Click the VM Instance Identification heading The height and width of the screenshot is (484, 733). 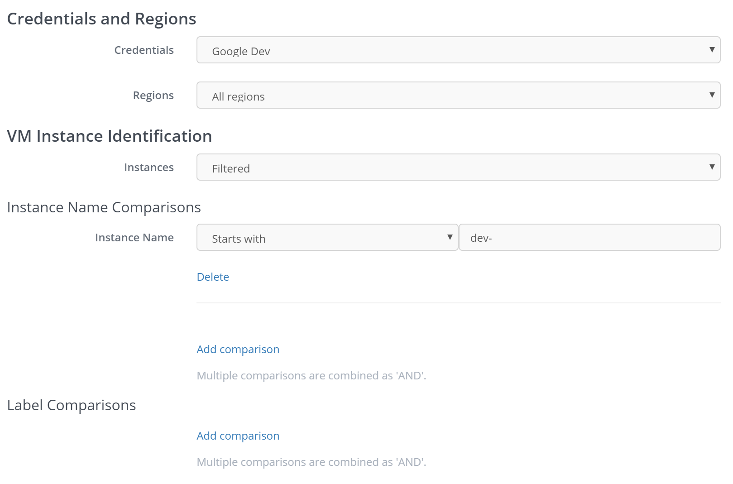tap(109, 136)
